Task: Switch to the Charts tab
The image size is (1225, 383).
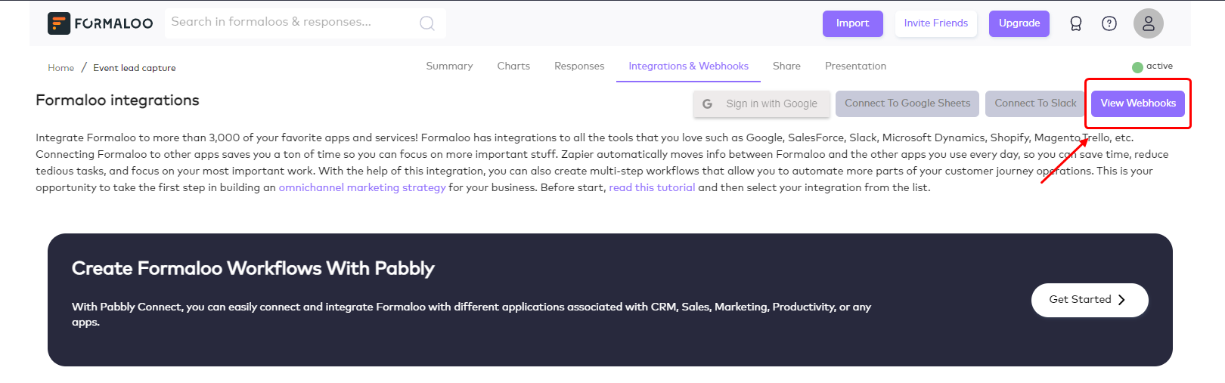Action: pyautogui.click(x=513, y=66)
